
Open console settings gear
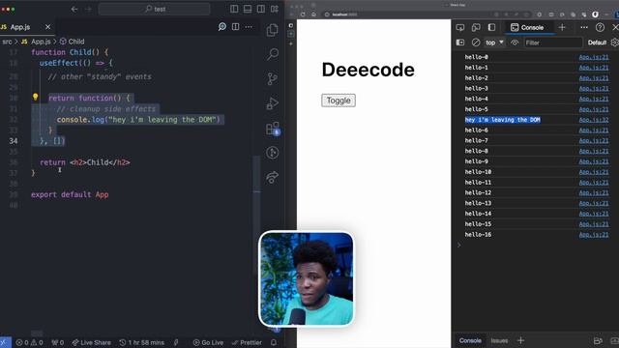pyautogui.click(x=614, y=43)
